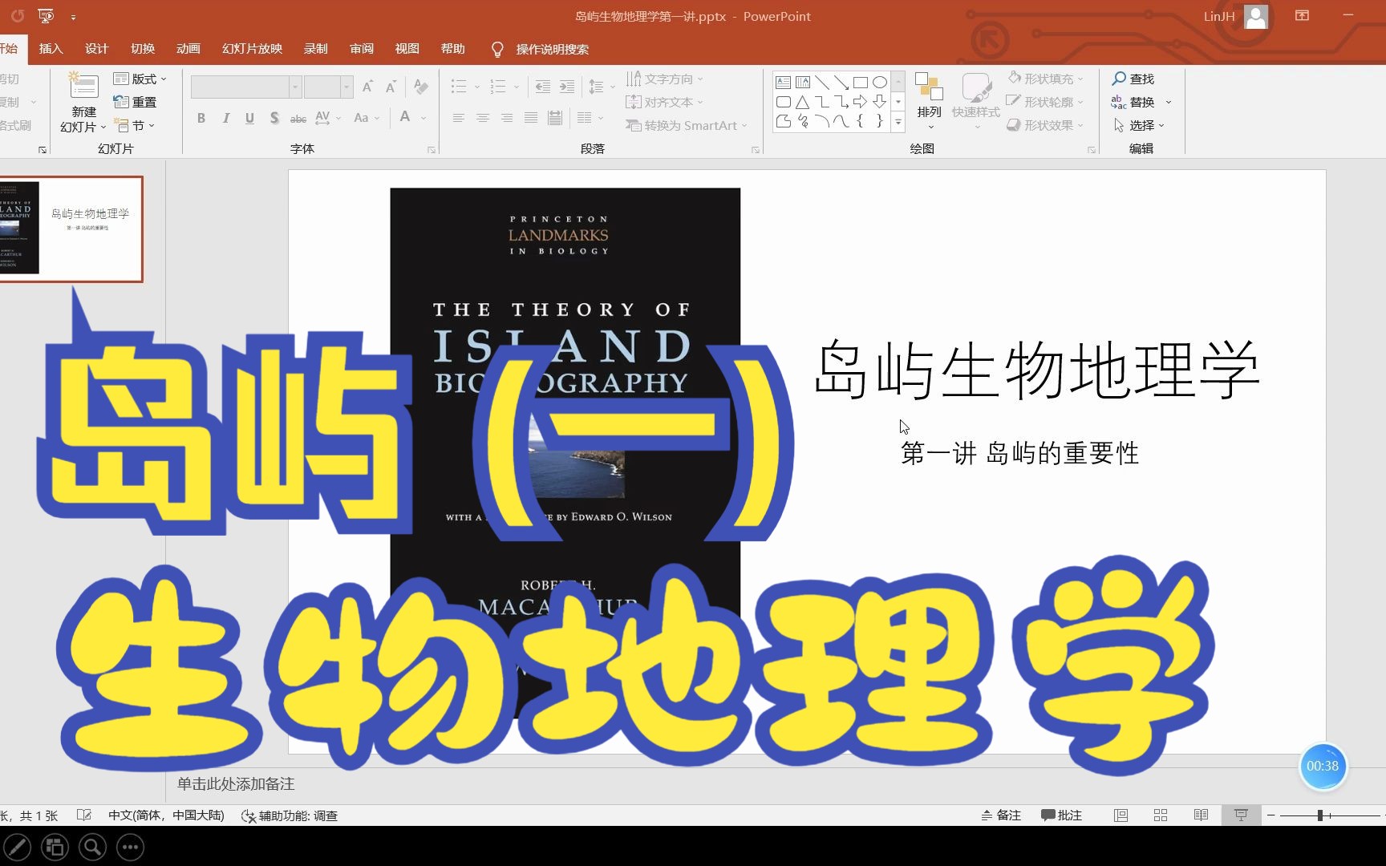Switch to Slide Sorter view
Screen dimensions: 1386x866
coord(1161,815)
